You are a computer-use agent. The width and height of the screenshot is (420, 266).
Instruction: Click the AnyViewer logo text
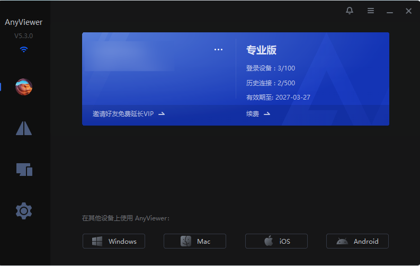click(x=24, y=22)
